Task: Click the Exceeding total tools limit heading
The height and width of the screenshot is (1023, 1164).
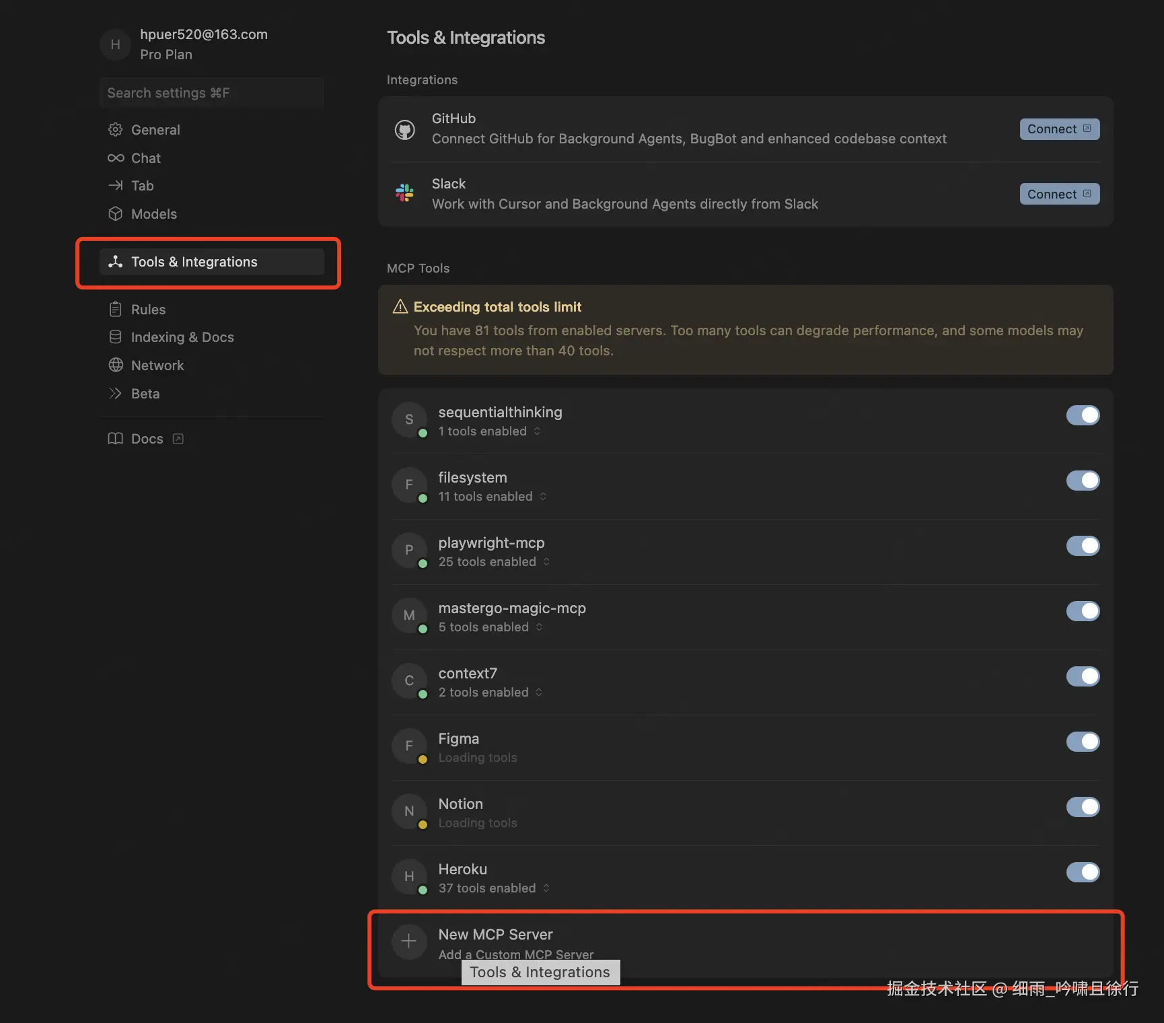Action: click(x=497, y=307)
